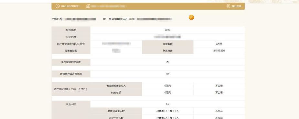
Task: Click the 1人 employee count value
Action: click(x=167, y=104)
